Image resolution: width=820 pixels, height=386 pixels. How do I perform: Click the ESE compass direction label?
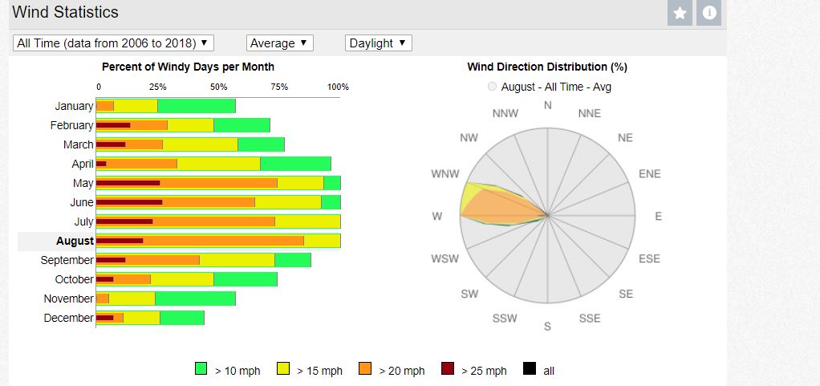650,259
